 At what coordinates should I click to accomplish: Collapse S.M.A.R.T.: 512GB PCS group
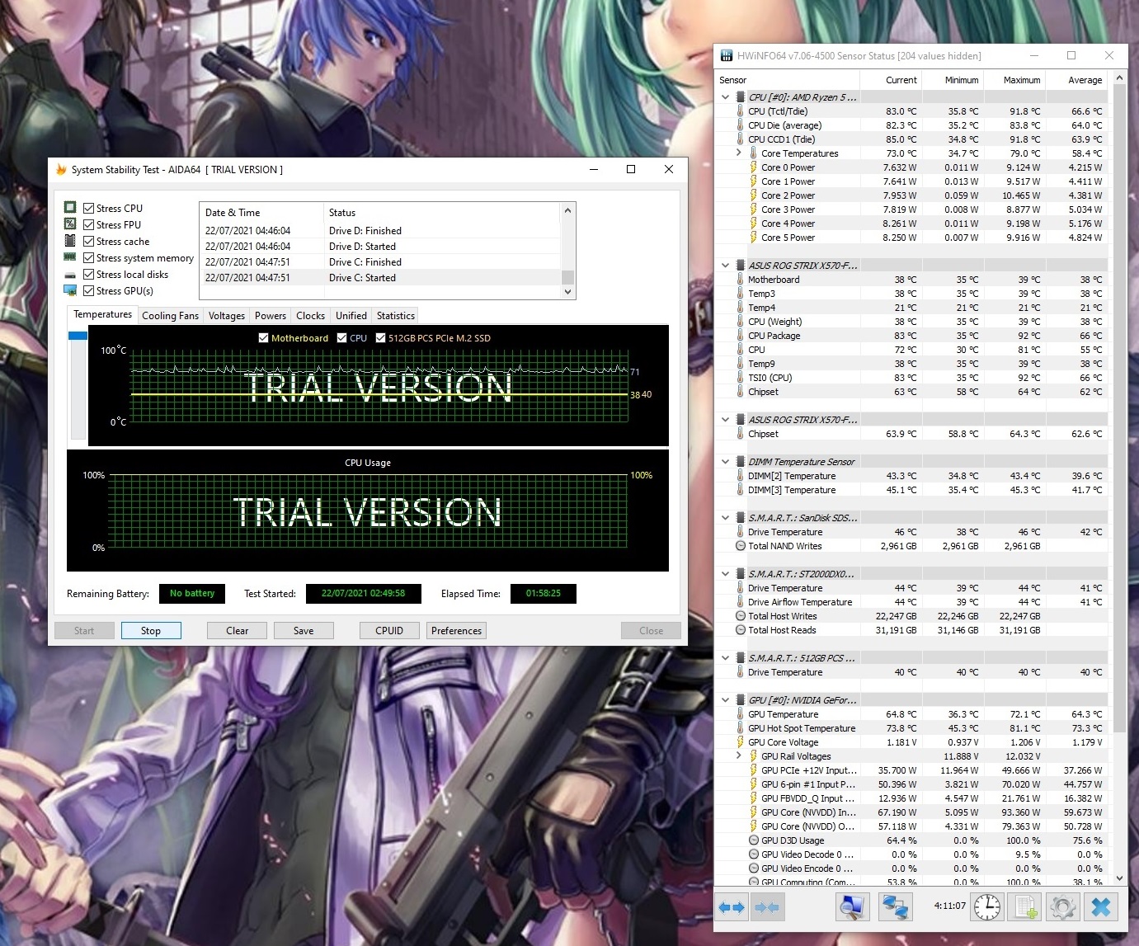point(725,658)
